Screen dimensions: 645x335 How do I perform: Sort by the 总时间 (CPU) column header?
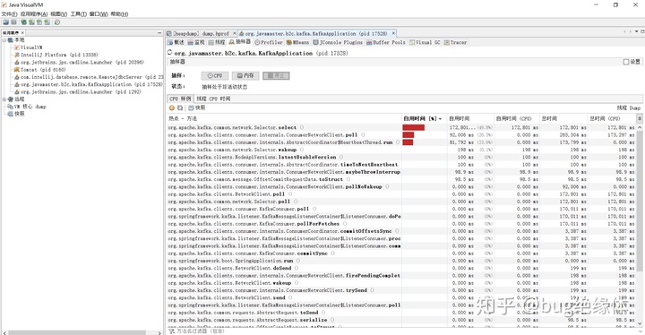coord(611,118)
